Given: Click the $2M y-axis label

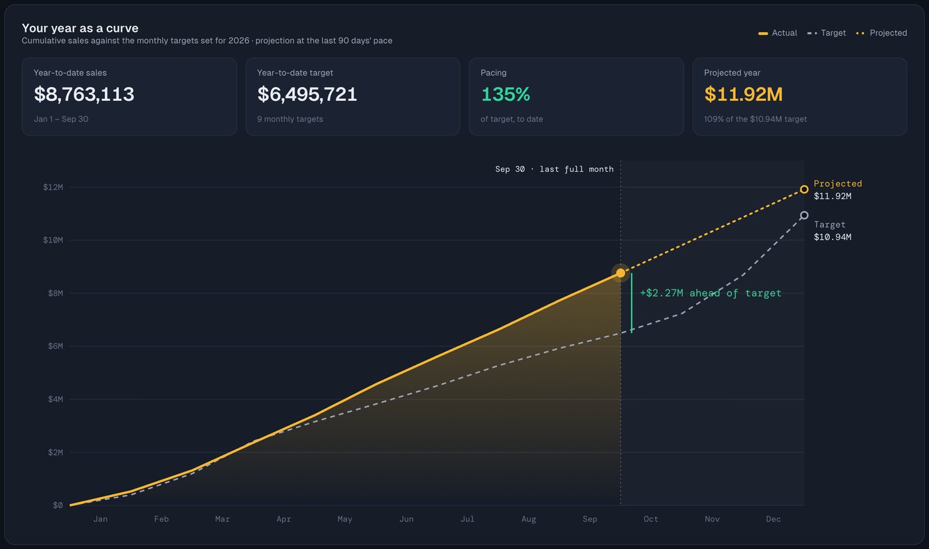Looking at the screenshot, I should (55, 453).
